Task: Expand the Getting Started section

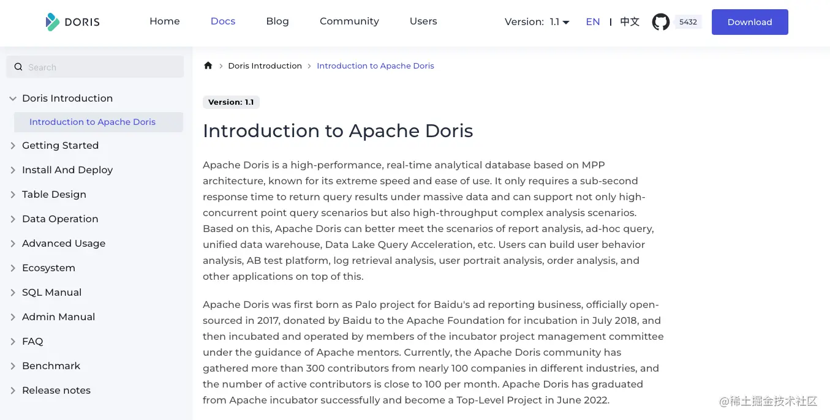Action: pos(13,146)
